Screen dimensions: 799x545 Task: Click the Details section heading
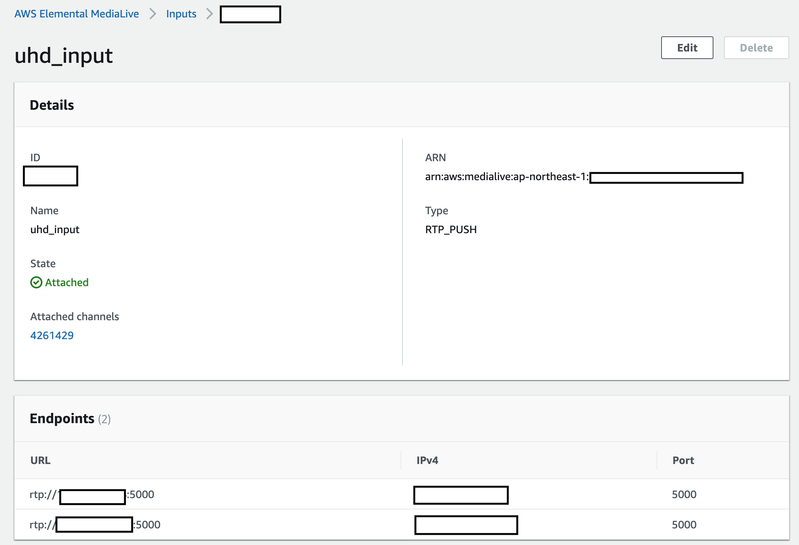52,105
